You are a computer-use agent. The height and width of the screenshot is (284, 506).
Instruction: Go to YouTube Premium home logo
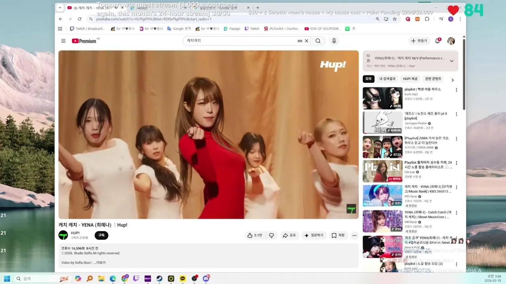coord(84,41)
